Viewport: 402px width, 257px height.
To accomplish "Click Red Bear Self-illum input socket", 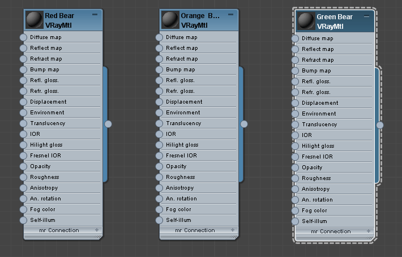I will [23, 220].
